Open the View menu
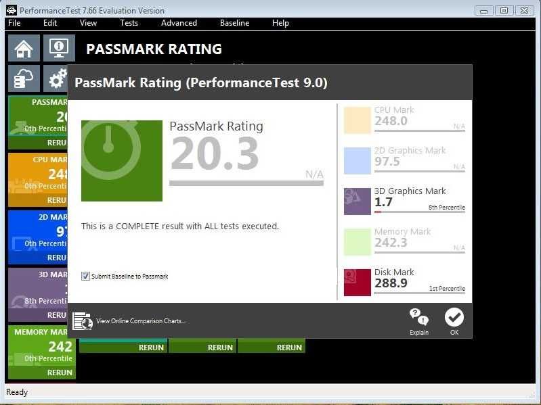Image resolution: width=541 pixels, height=405 pixels. 88,23
